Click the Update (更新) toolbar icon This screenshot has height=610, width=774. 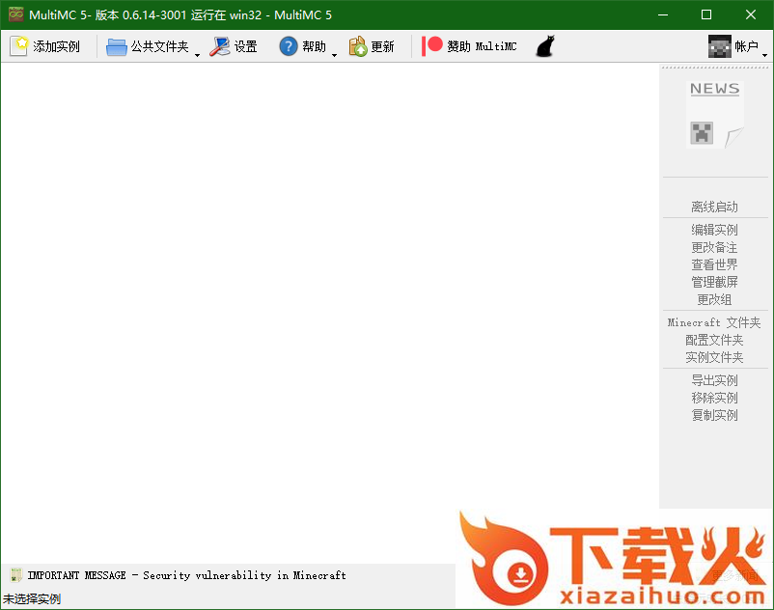[358, 46]
